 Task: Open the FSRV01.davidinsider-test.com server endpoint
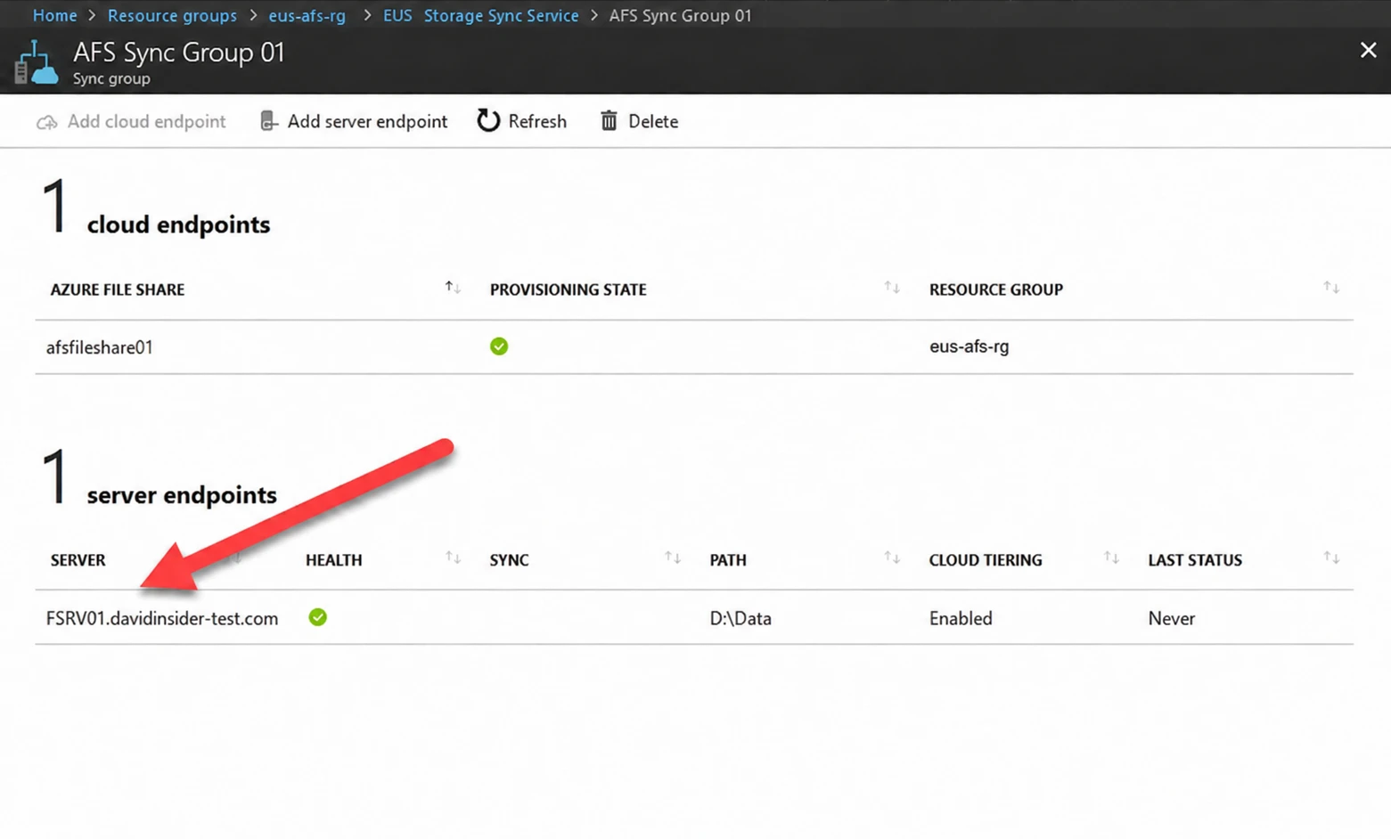[161, 618]
